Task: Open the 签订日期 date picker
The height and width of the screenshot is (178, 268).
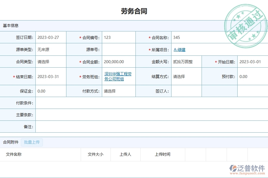Action: [51, 37]
